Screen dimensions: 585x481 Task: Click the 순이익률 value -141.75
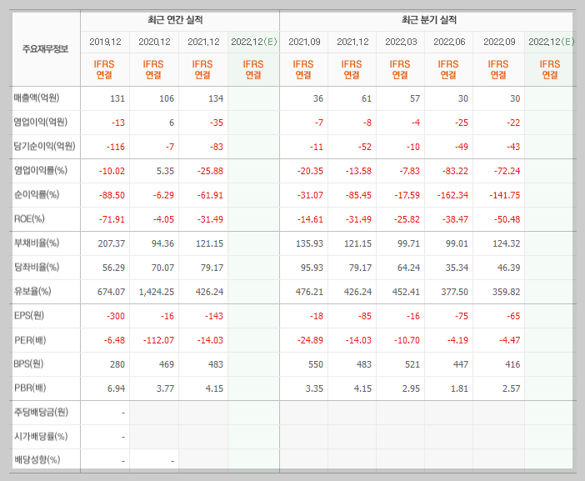[505, 195]
